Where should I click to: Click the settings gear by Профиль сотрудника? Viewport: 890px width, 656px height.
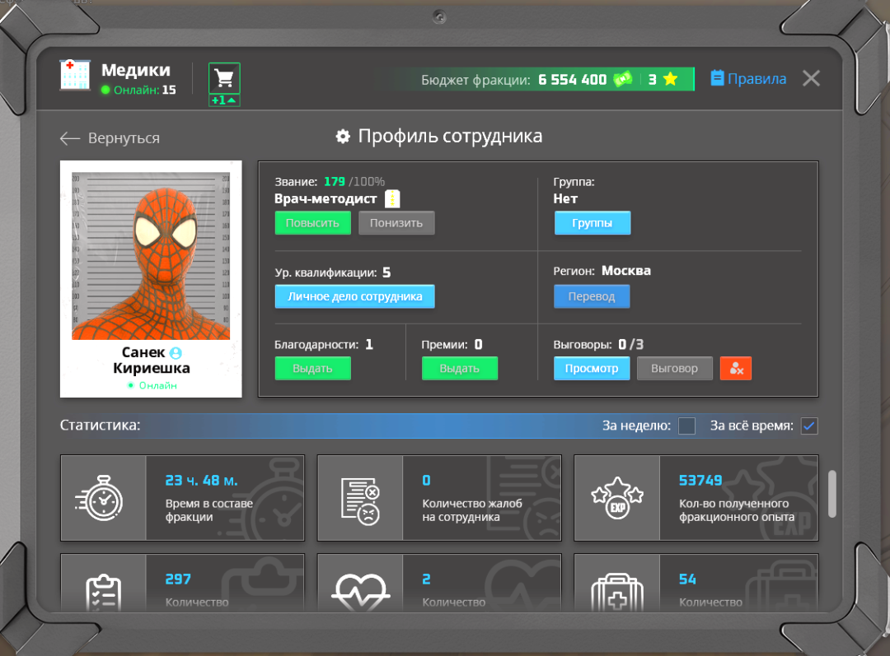343,136
